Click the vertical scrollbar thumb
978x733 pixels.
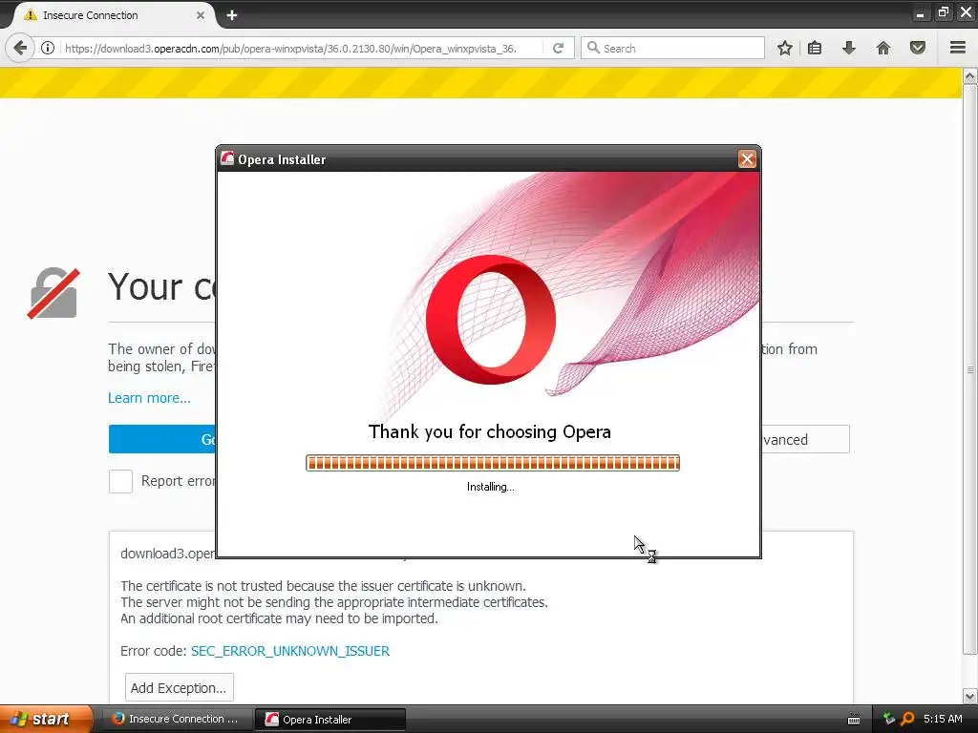pos(970,369)
